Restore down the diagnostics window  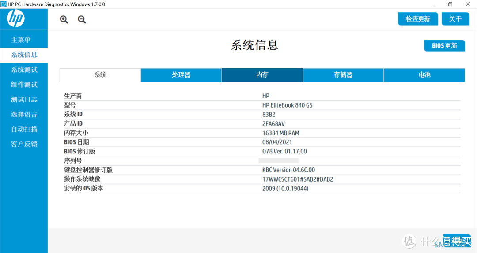click(x=450, y=4)
